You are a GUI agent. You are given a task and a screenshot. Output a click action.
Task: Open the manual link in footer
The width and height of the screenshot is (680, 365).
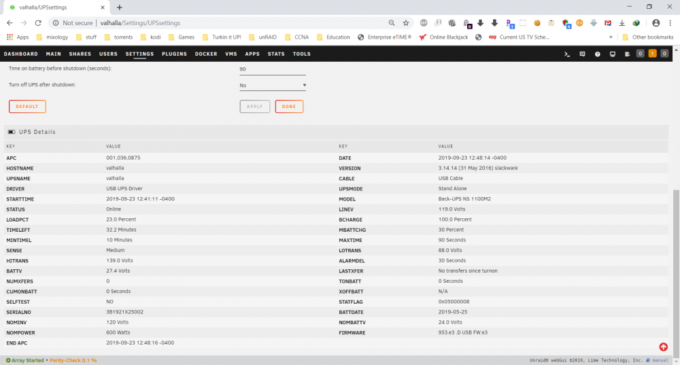(660, 360)
